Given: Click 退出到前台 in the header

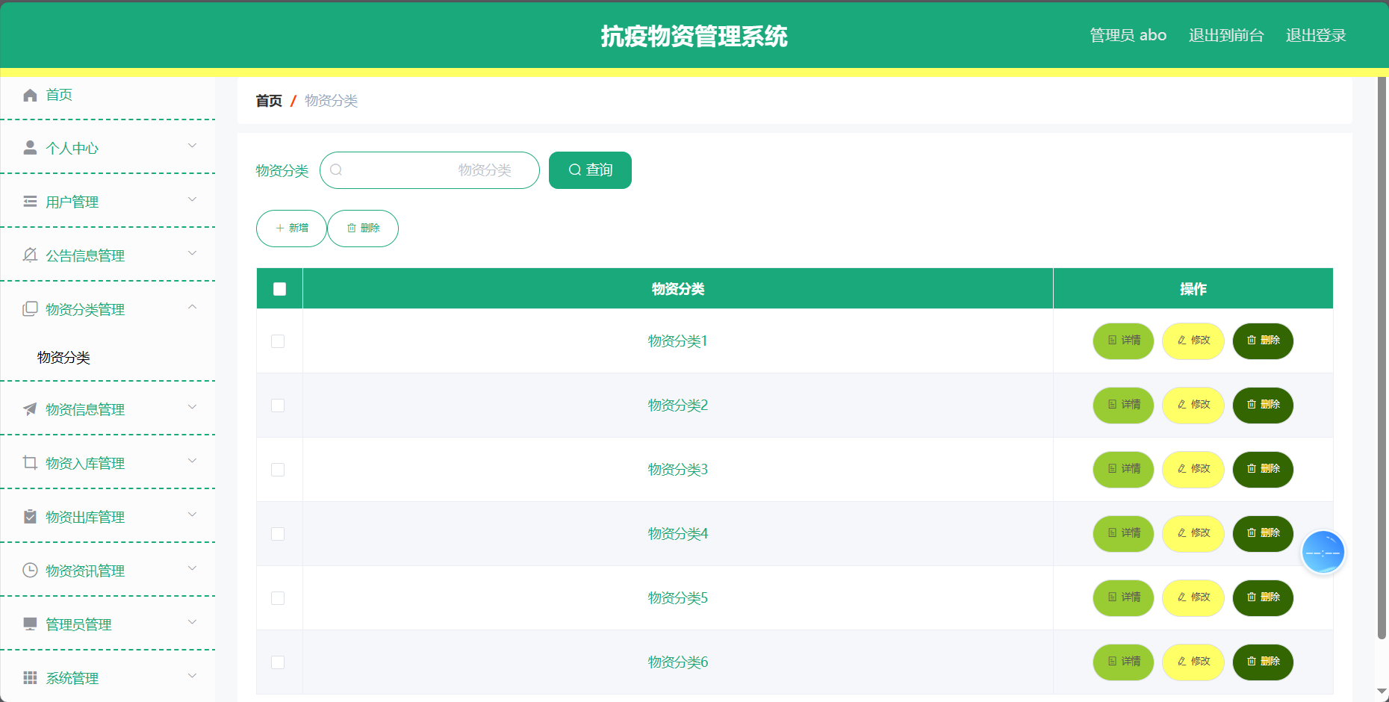Looking at the screenshot, I should [1226, 35].
